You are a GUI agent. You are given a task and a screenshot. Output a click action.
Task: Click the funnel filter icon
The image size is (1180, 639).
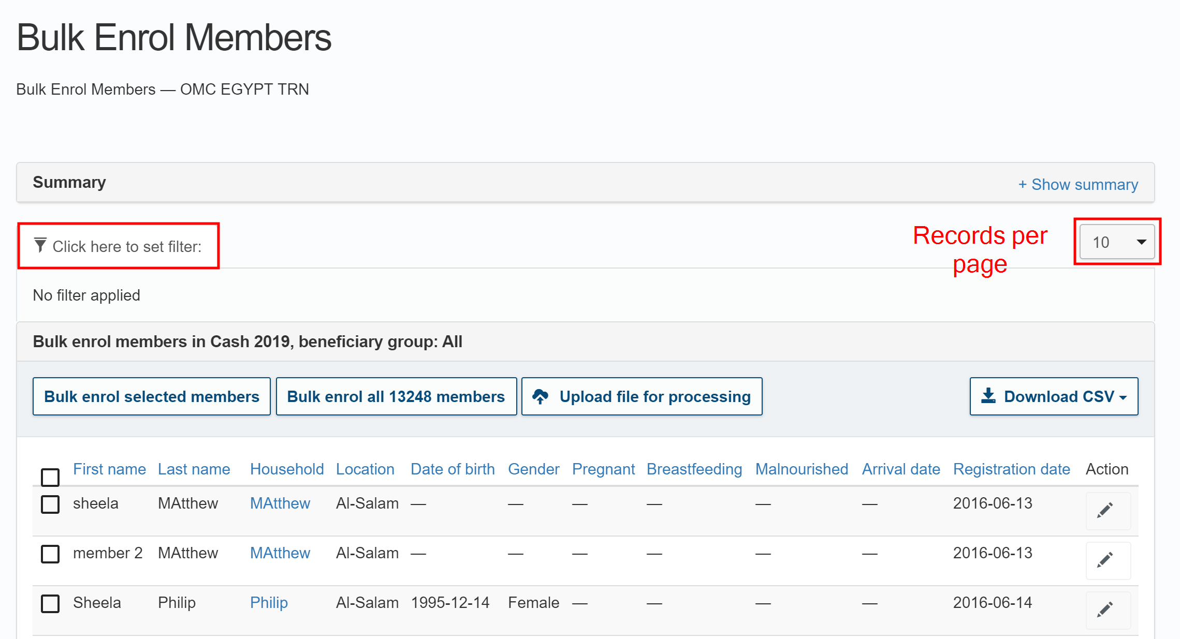tap(40, 245)
